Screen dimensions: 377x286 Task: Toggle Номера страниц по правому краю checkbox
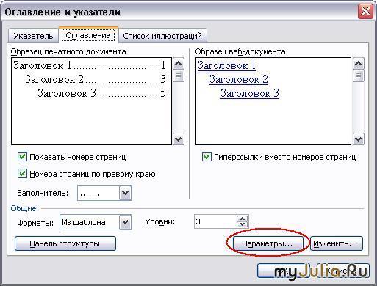pos(22,174)
